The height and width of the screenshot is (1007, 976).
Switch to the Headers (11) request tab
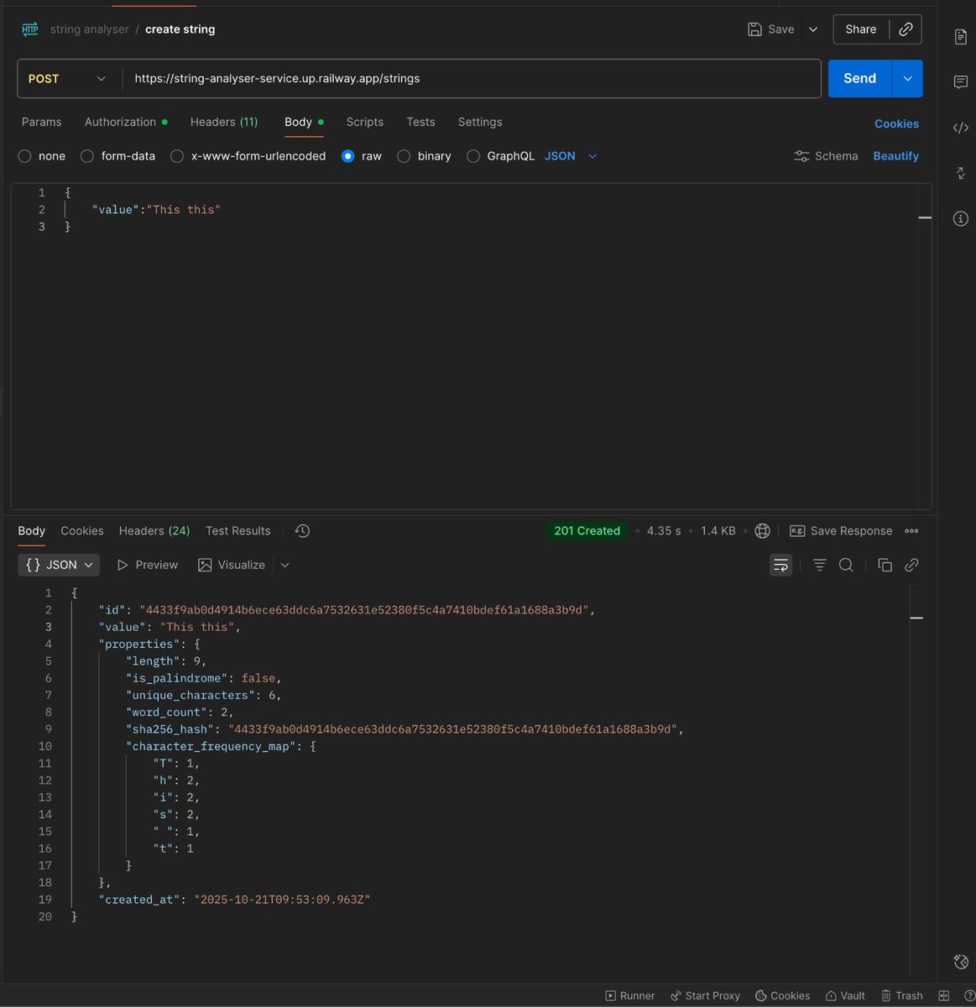pyautogui.click(x=223, y=122)
